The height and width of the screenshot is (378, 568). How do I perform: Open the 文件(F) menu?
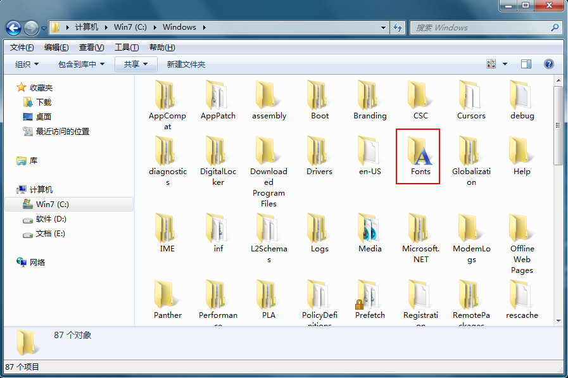22,47
